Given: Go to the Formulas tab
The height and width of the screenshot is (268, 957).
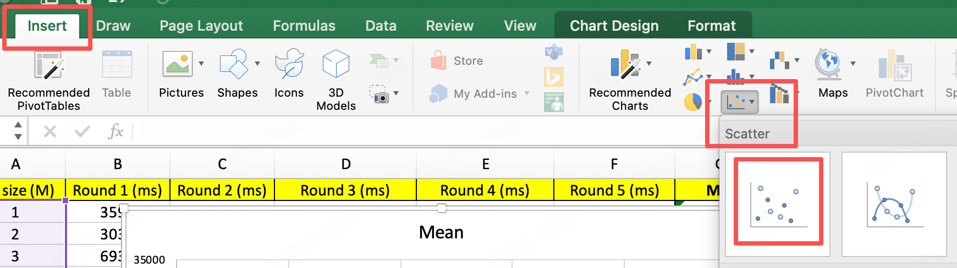Looking at the screenshot, I should [304, 26].
